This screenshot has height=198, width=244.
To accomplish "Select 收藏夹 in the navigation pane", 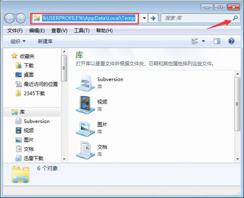I will pyautogui.click(x=27, y=56).
